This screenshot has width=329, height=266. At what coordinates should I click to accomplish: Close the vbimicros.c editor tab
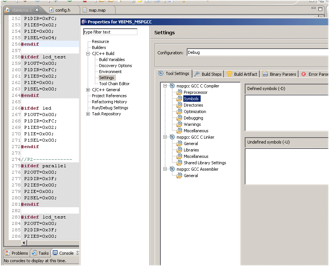(x=37, y=10)
